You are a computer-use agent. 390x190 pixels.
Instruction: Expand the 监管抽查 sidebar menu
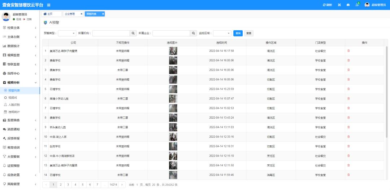click(x=20, y=120)
